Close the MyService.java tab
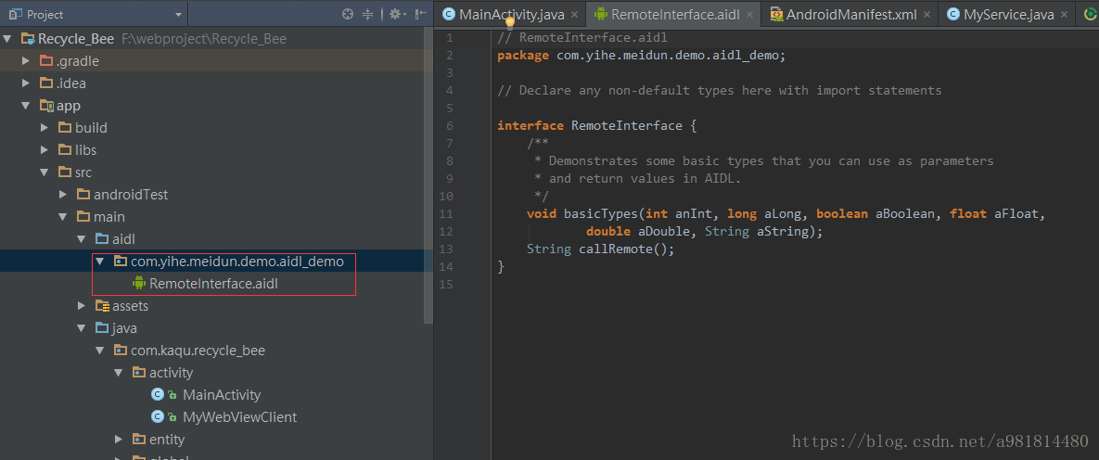1099x460 pixels. pos(1066,14)
